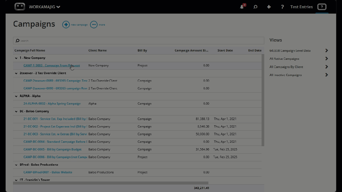
Task: Click the 31,564.96 amount cell
Action: [202, 149]
